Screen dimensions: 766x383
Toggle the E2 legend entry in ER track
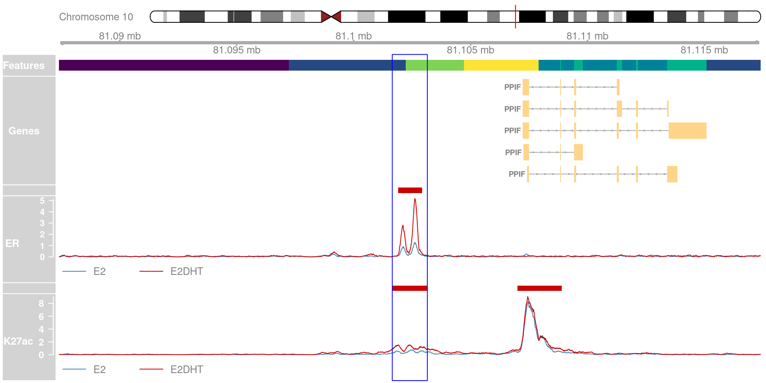coord(85,271)
